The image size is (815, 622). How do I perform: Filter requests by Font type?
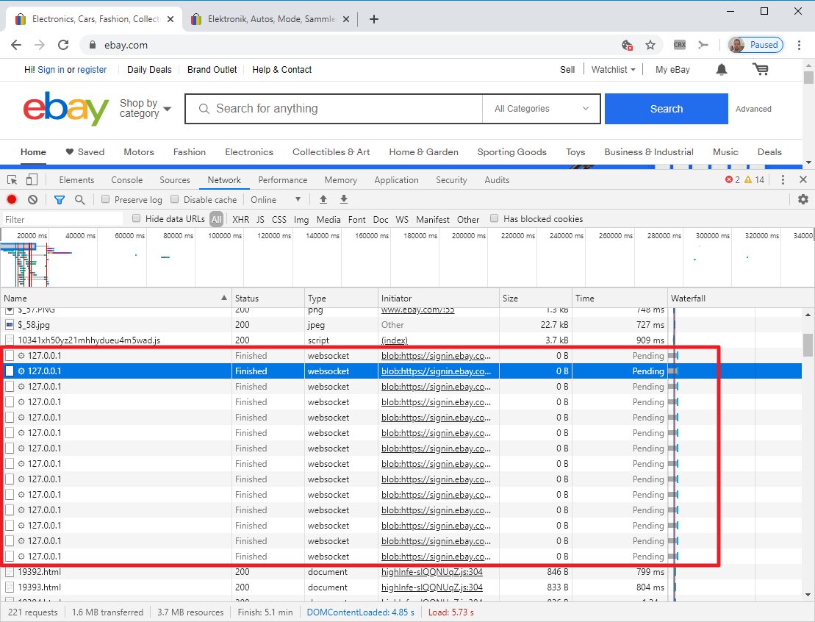356,220
